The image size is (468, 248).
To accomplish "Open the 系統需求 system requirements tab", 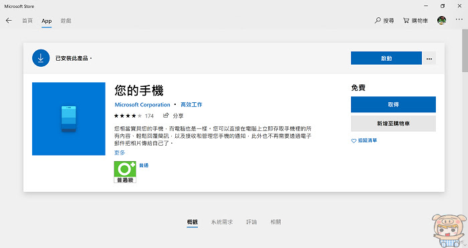I will [222, 222].
